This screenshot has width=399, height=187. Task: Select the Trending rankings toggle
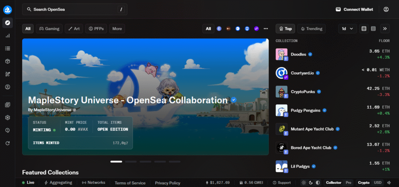(311, 29)
